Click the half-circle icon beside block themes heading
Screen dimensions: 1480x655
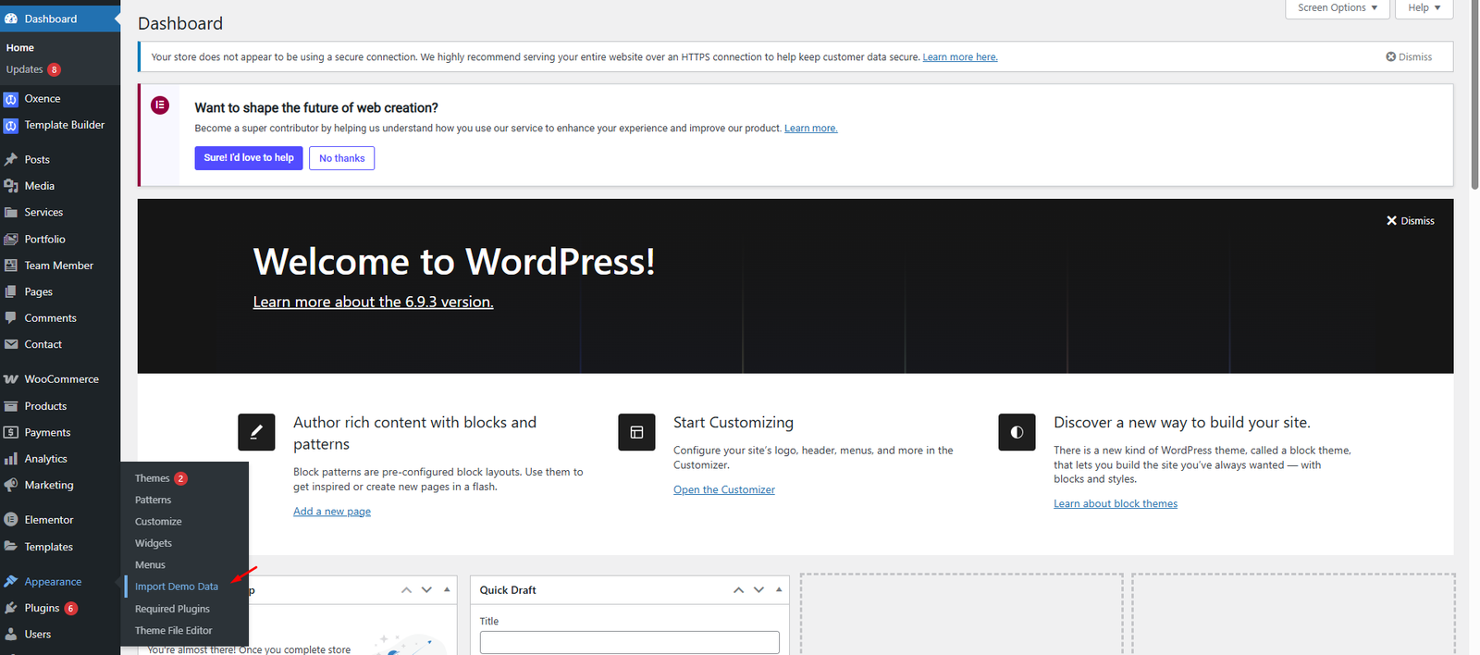[x=1017, y=432]
